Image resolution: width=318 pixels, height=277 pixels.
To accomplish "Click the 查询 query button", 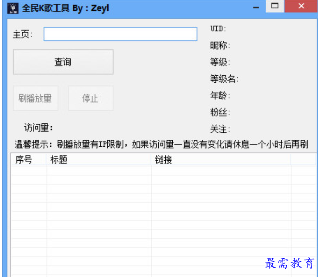I will (63, 62).
